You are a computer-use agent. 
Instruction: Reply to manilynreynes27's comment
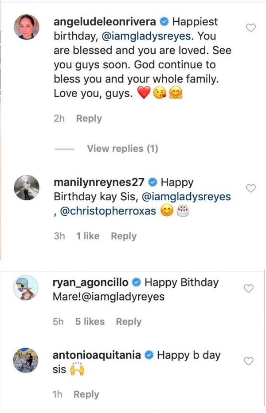(123, 236)
